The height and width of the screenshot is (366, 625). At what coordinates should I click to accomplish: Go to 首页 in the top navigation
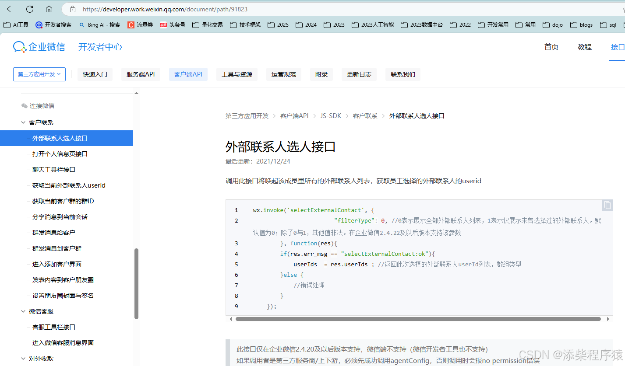(x=551, y=47)
